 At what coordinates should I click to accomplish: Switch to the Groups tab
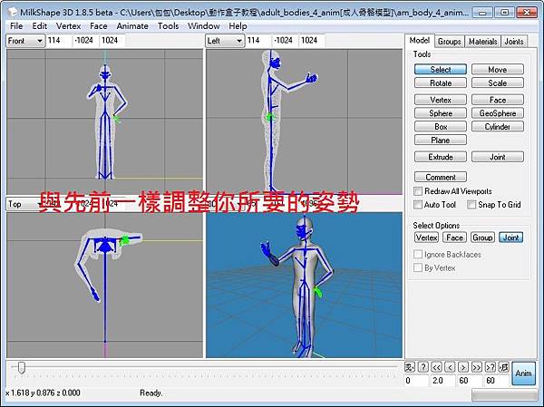[x=450, y=42]
